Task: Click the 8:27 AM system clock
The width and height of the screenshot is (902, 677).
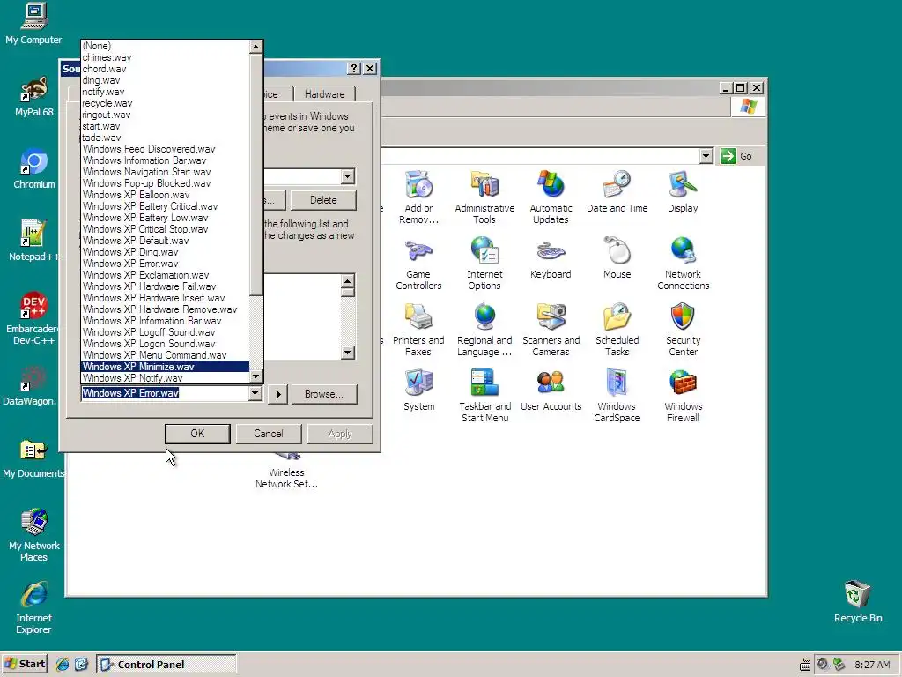Action: [x=872, y=665]
